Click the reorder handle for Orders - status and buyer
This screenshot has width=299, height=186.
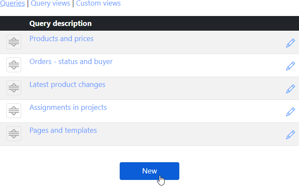[14, 65]
